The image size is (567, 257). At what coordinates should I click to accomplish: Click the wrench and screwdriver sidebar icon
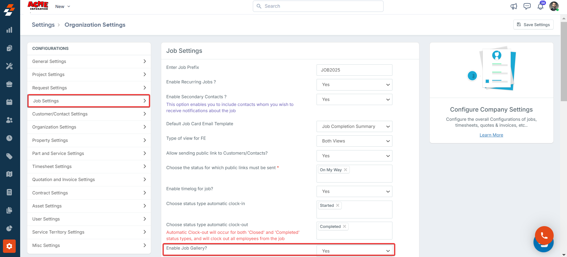(9, 66)
